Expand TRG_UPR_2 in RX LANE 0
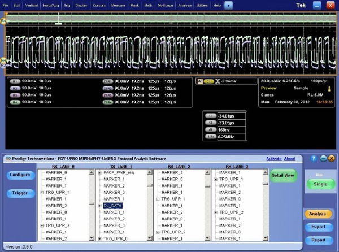This screenshot has width=339, height=252. 42,225
